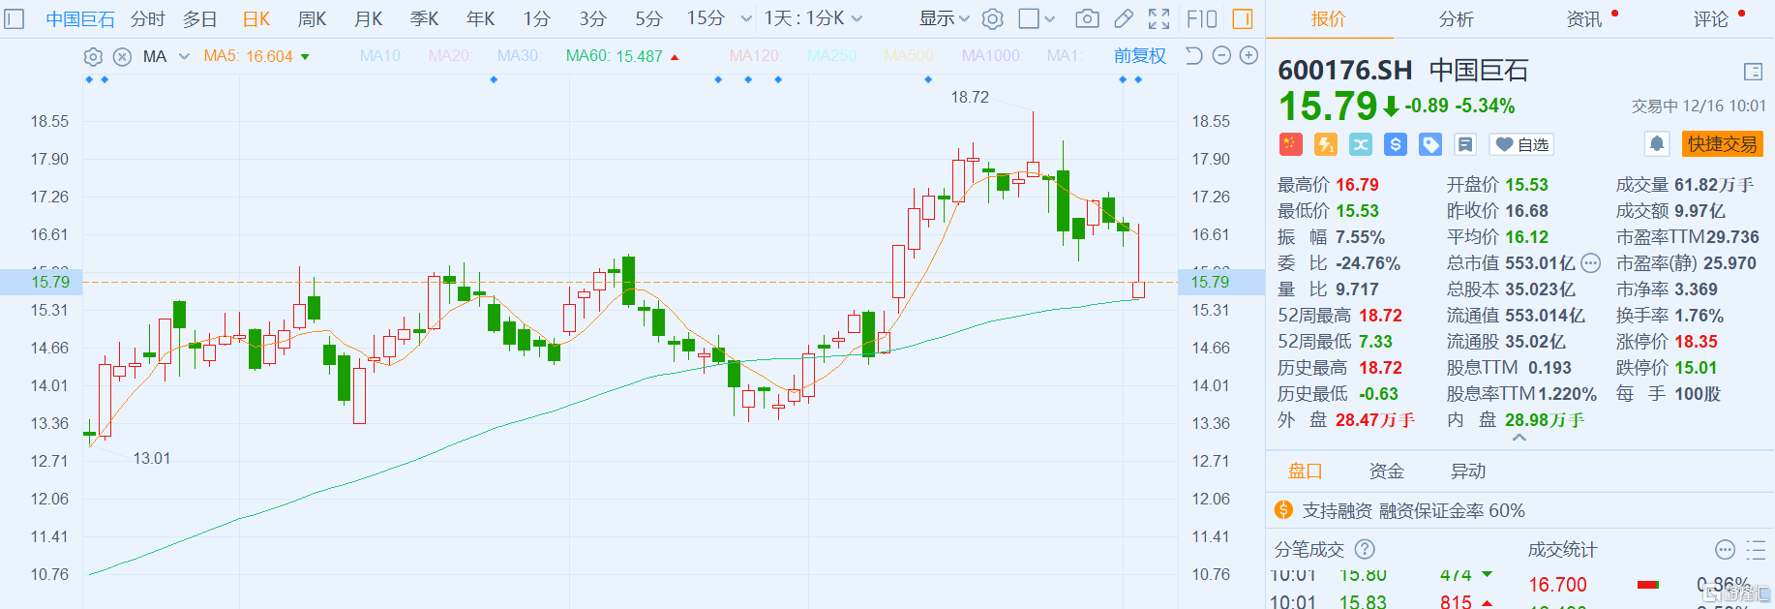Click the orange lightning tag swatch
Image resolution: width=1775 pixels, height=609 pixels.
coord(1326,144)
